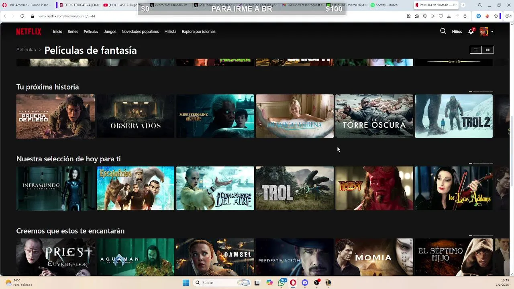The height and width of the screenshot is (289, 514).
Task: Switch to list view layout
Action: point(475,50)
